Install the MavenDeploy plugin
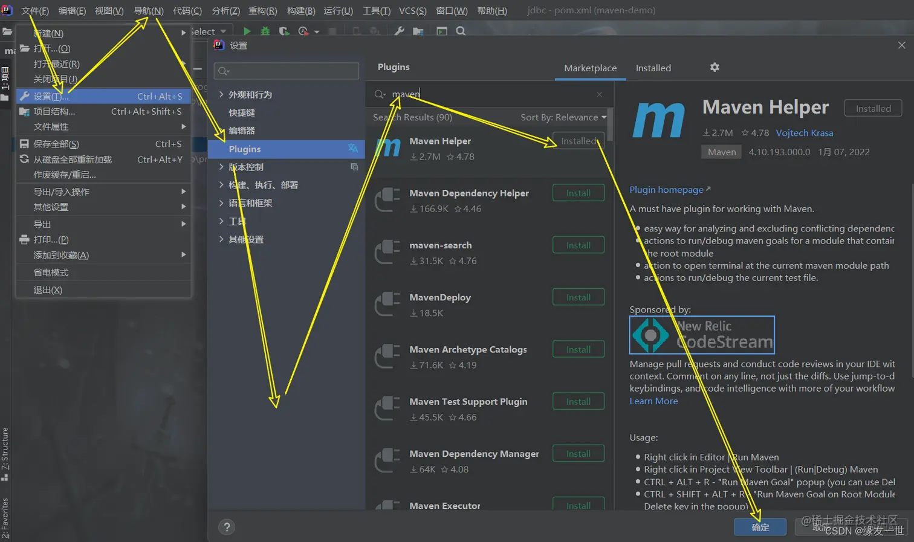The height and width of the screenshot is (542, 914). pos(579,297)
